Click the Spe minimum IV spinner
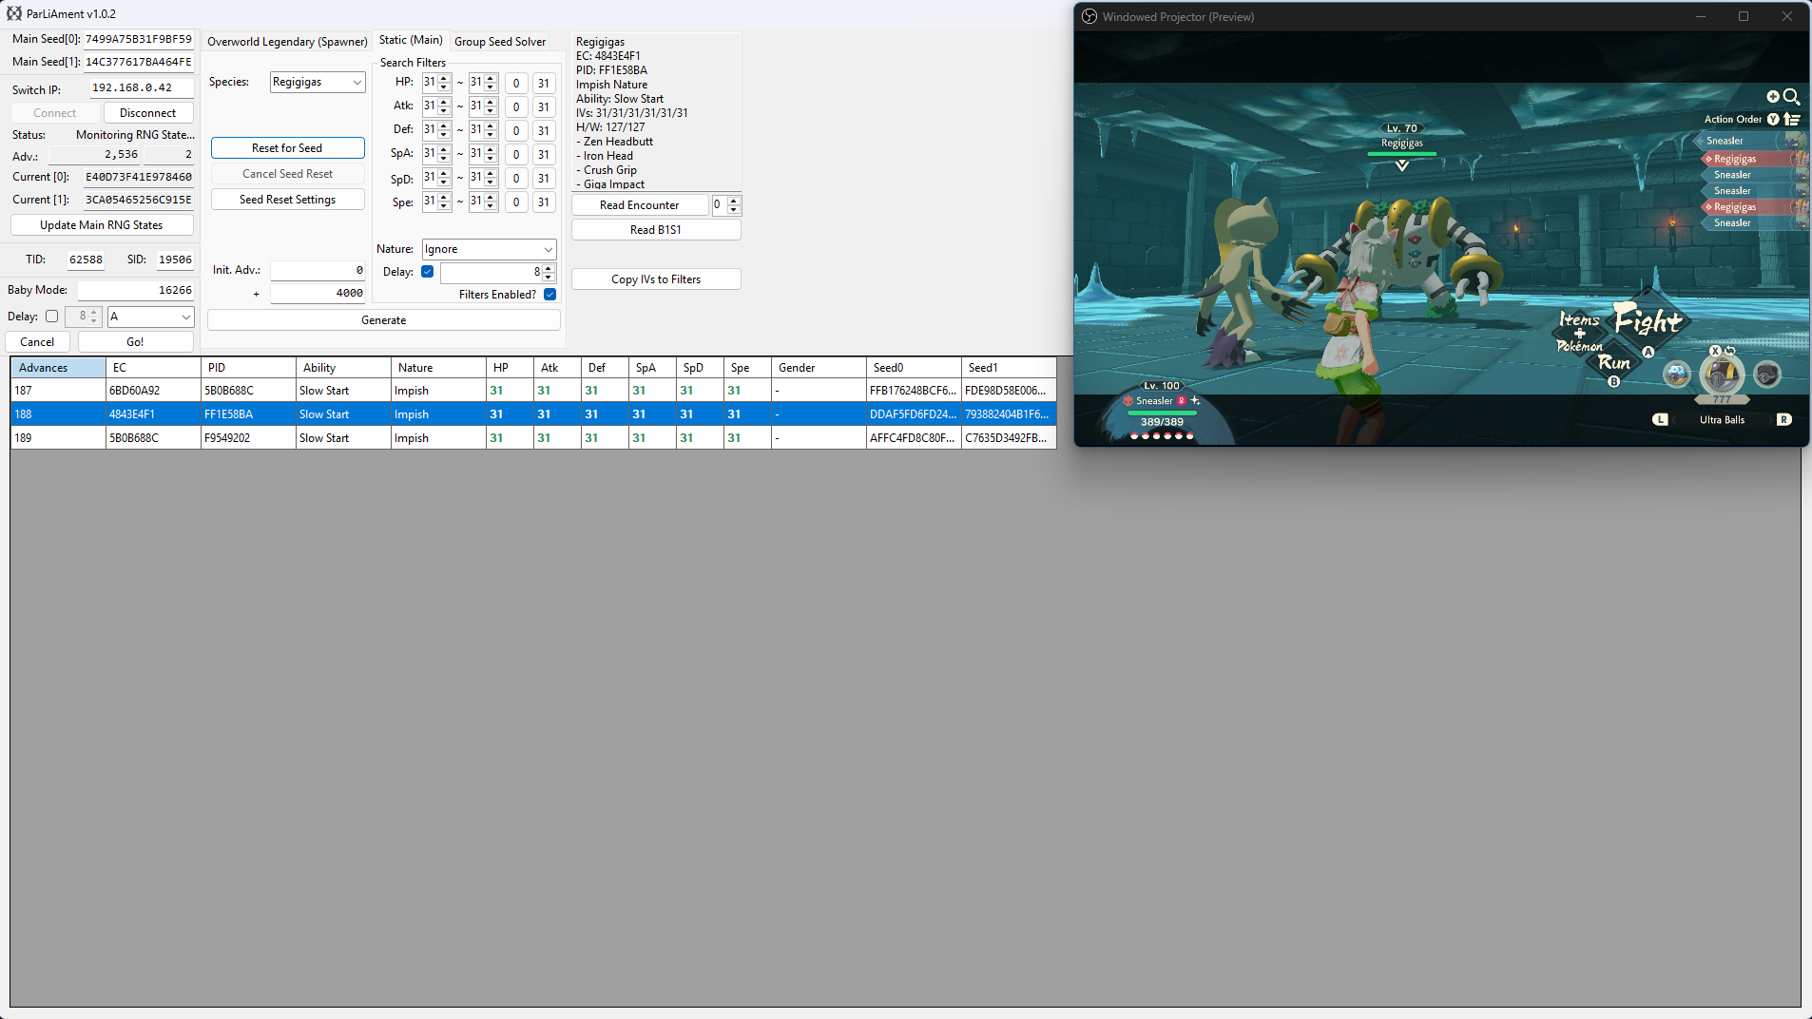The height and width of the screenshot is (1019, 1812). pyautogui.click(x=436, y=202)
